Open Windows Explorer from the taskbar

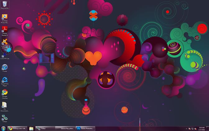pyautogui.click(x=31, y=129)
